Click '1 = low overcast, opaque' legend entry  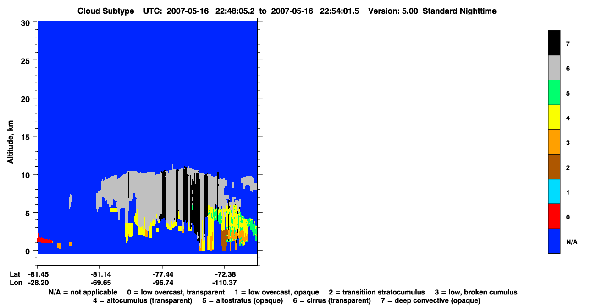pyautogui.click(x=276, y=292)
